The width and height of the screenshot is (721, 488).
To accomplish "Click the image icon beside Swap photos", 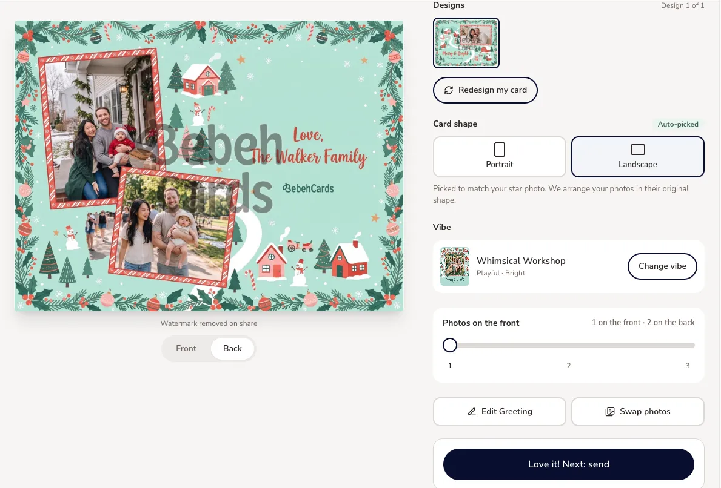I will 610,412.
